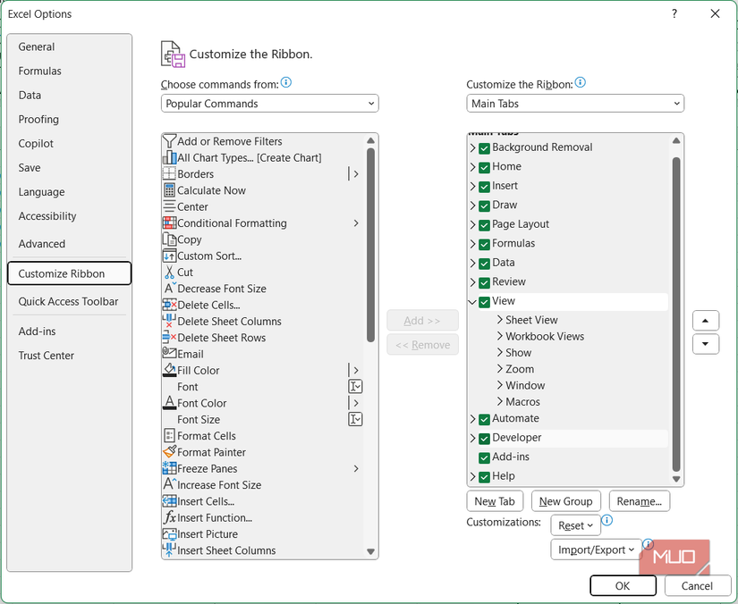Uncheck the Developer tab checkbox
The height and width of the screenshot is (604, 738).
pos(484,438)
